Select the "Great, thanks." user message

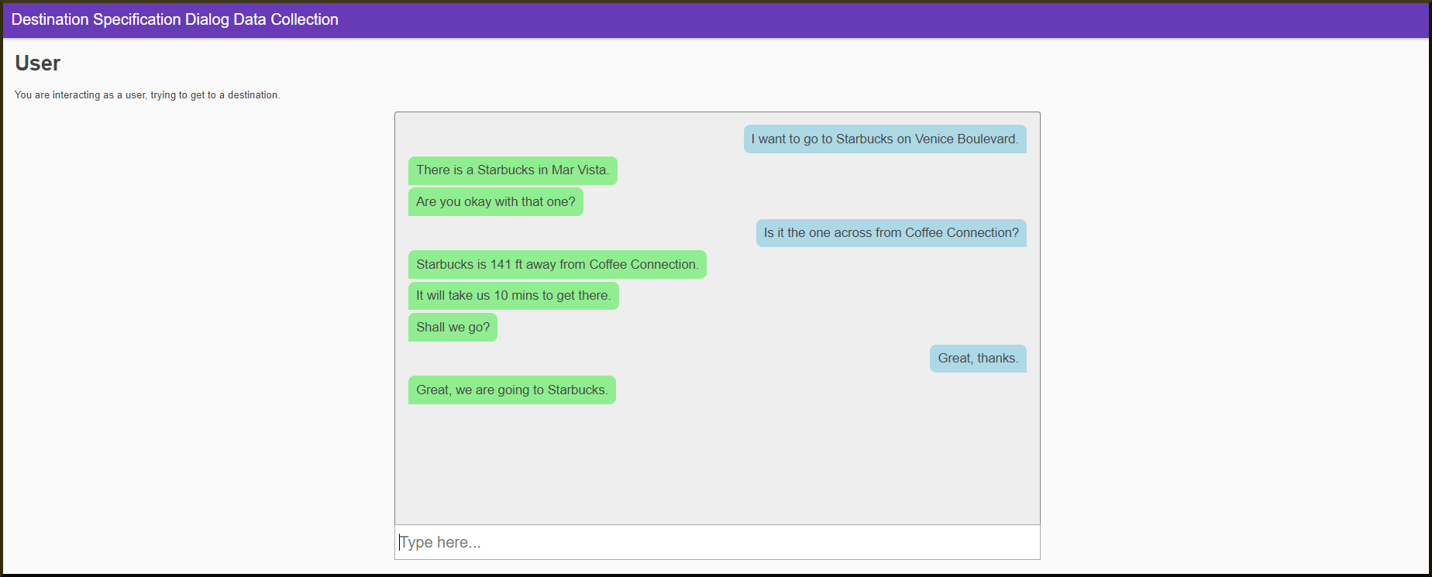click(978, 359)
